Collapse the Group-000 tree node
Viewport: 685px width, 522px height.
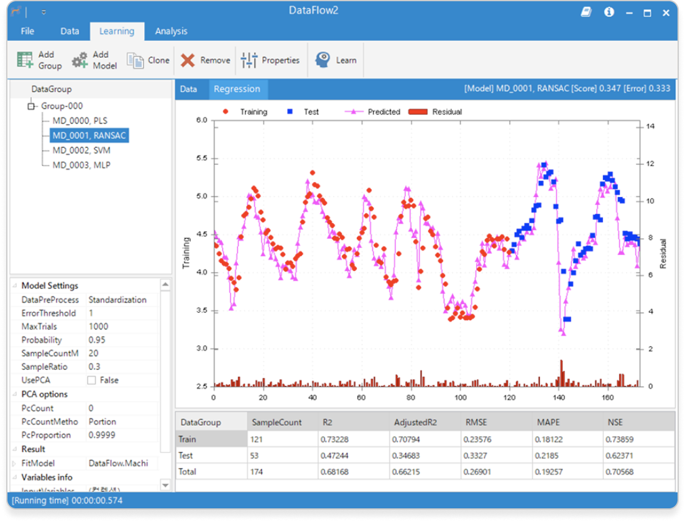point(31,106)
